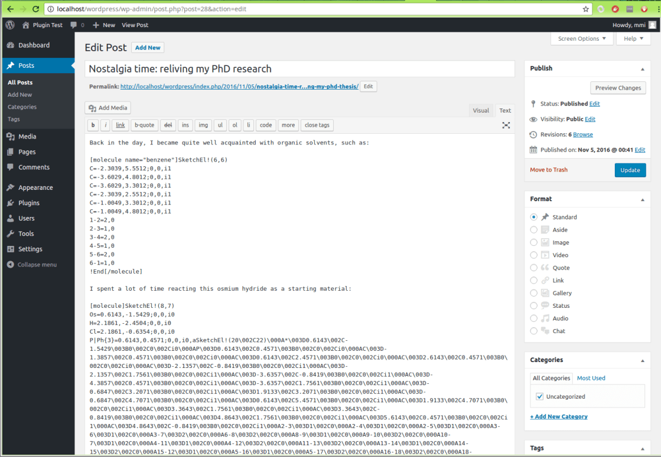The height and width of the screenshot is (457, 661).
Task: Open the comments bubble in admin bar
Action: (x=77, y=25)
